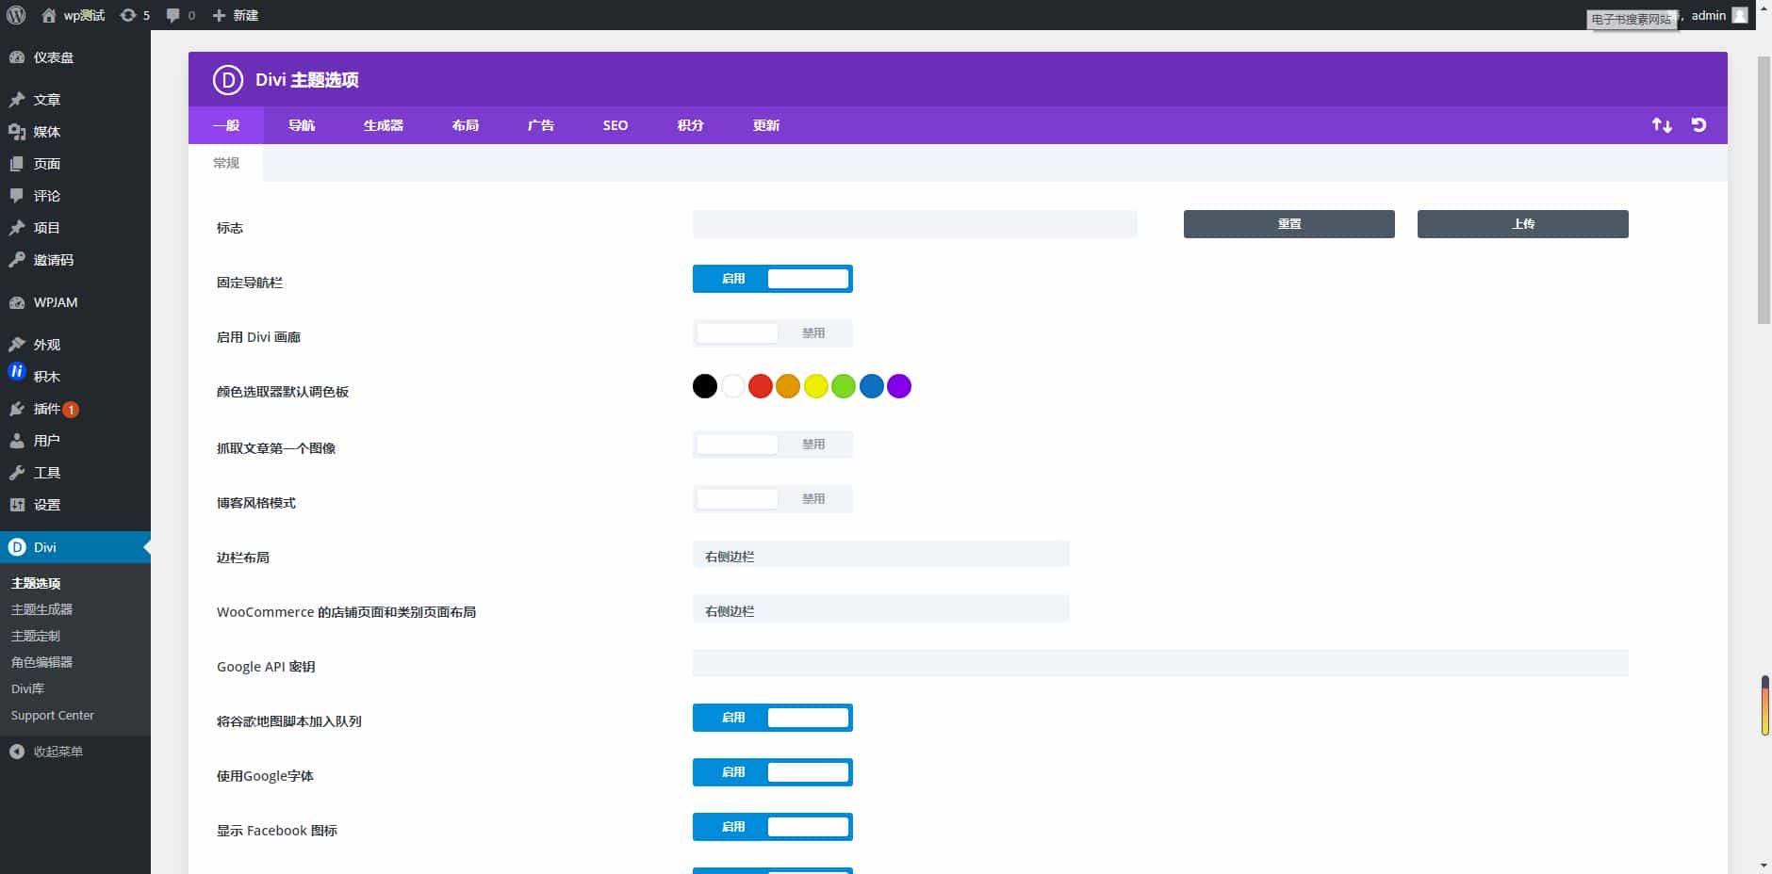Select Divi in the sidebar
Image resolution: width=1772 pixels, height=874 pixels.
75,547
